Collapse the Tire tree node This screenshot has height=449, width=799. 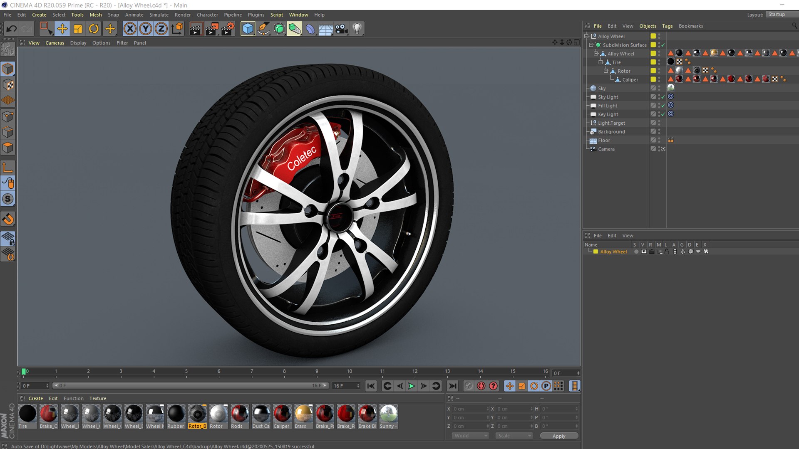coord(600,62)
